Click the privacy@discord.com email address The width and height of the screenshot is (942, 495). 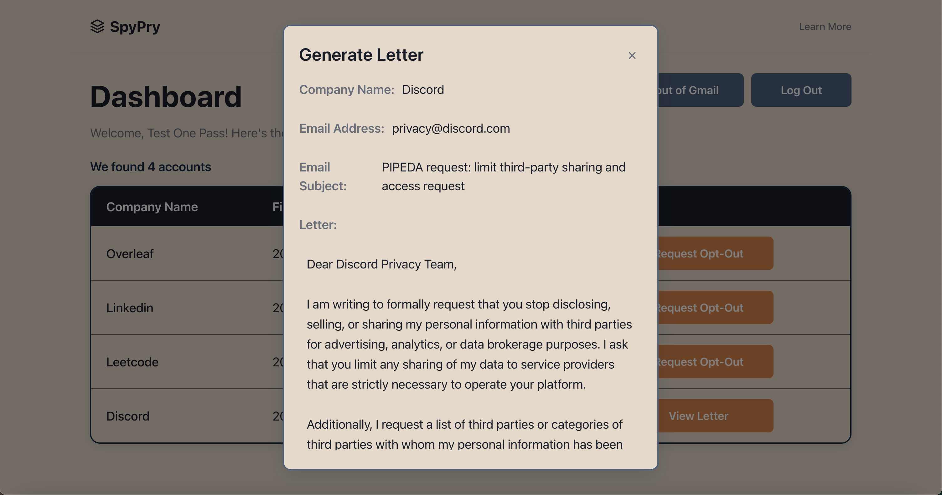tap(451, 129)
